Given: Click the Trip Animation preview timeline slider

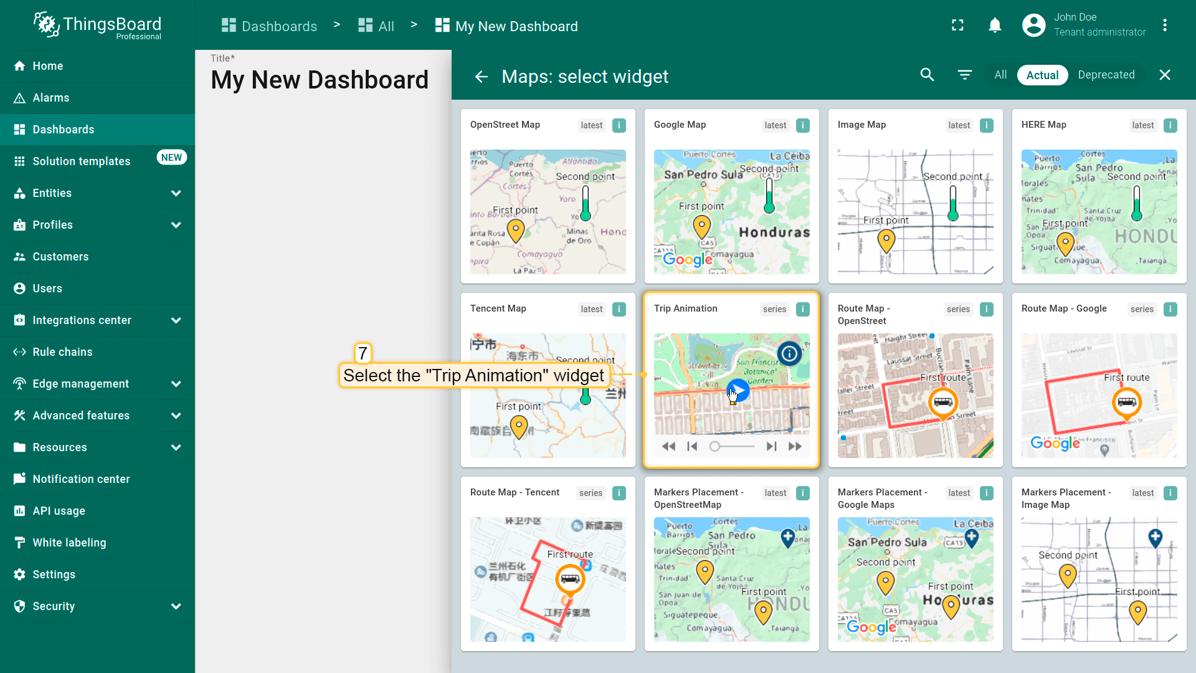Looking at the screenshot, I should (x=732, y=446).
